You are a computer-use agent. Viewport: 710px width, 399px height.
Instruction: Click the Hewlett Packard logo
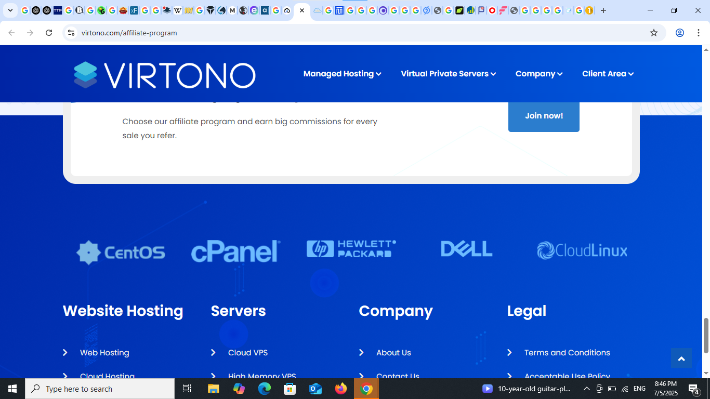pos(351,249)
